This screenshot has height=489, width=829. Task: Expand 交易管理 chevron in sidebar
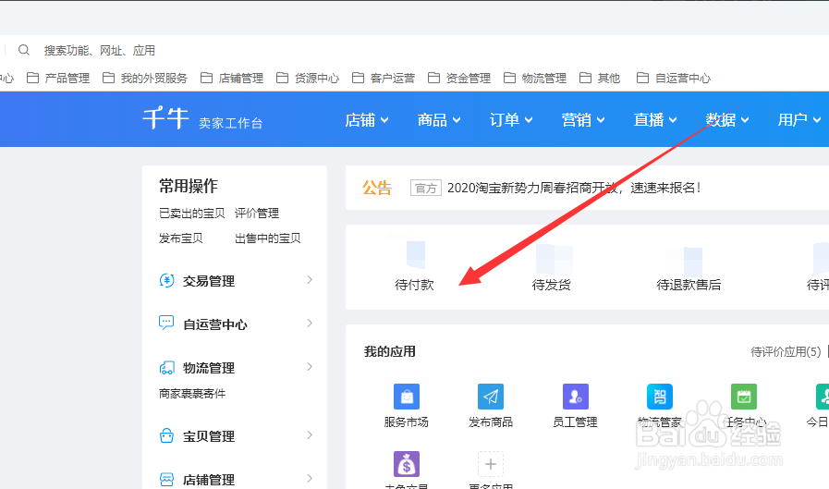[x=310, y=280]
